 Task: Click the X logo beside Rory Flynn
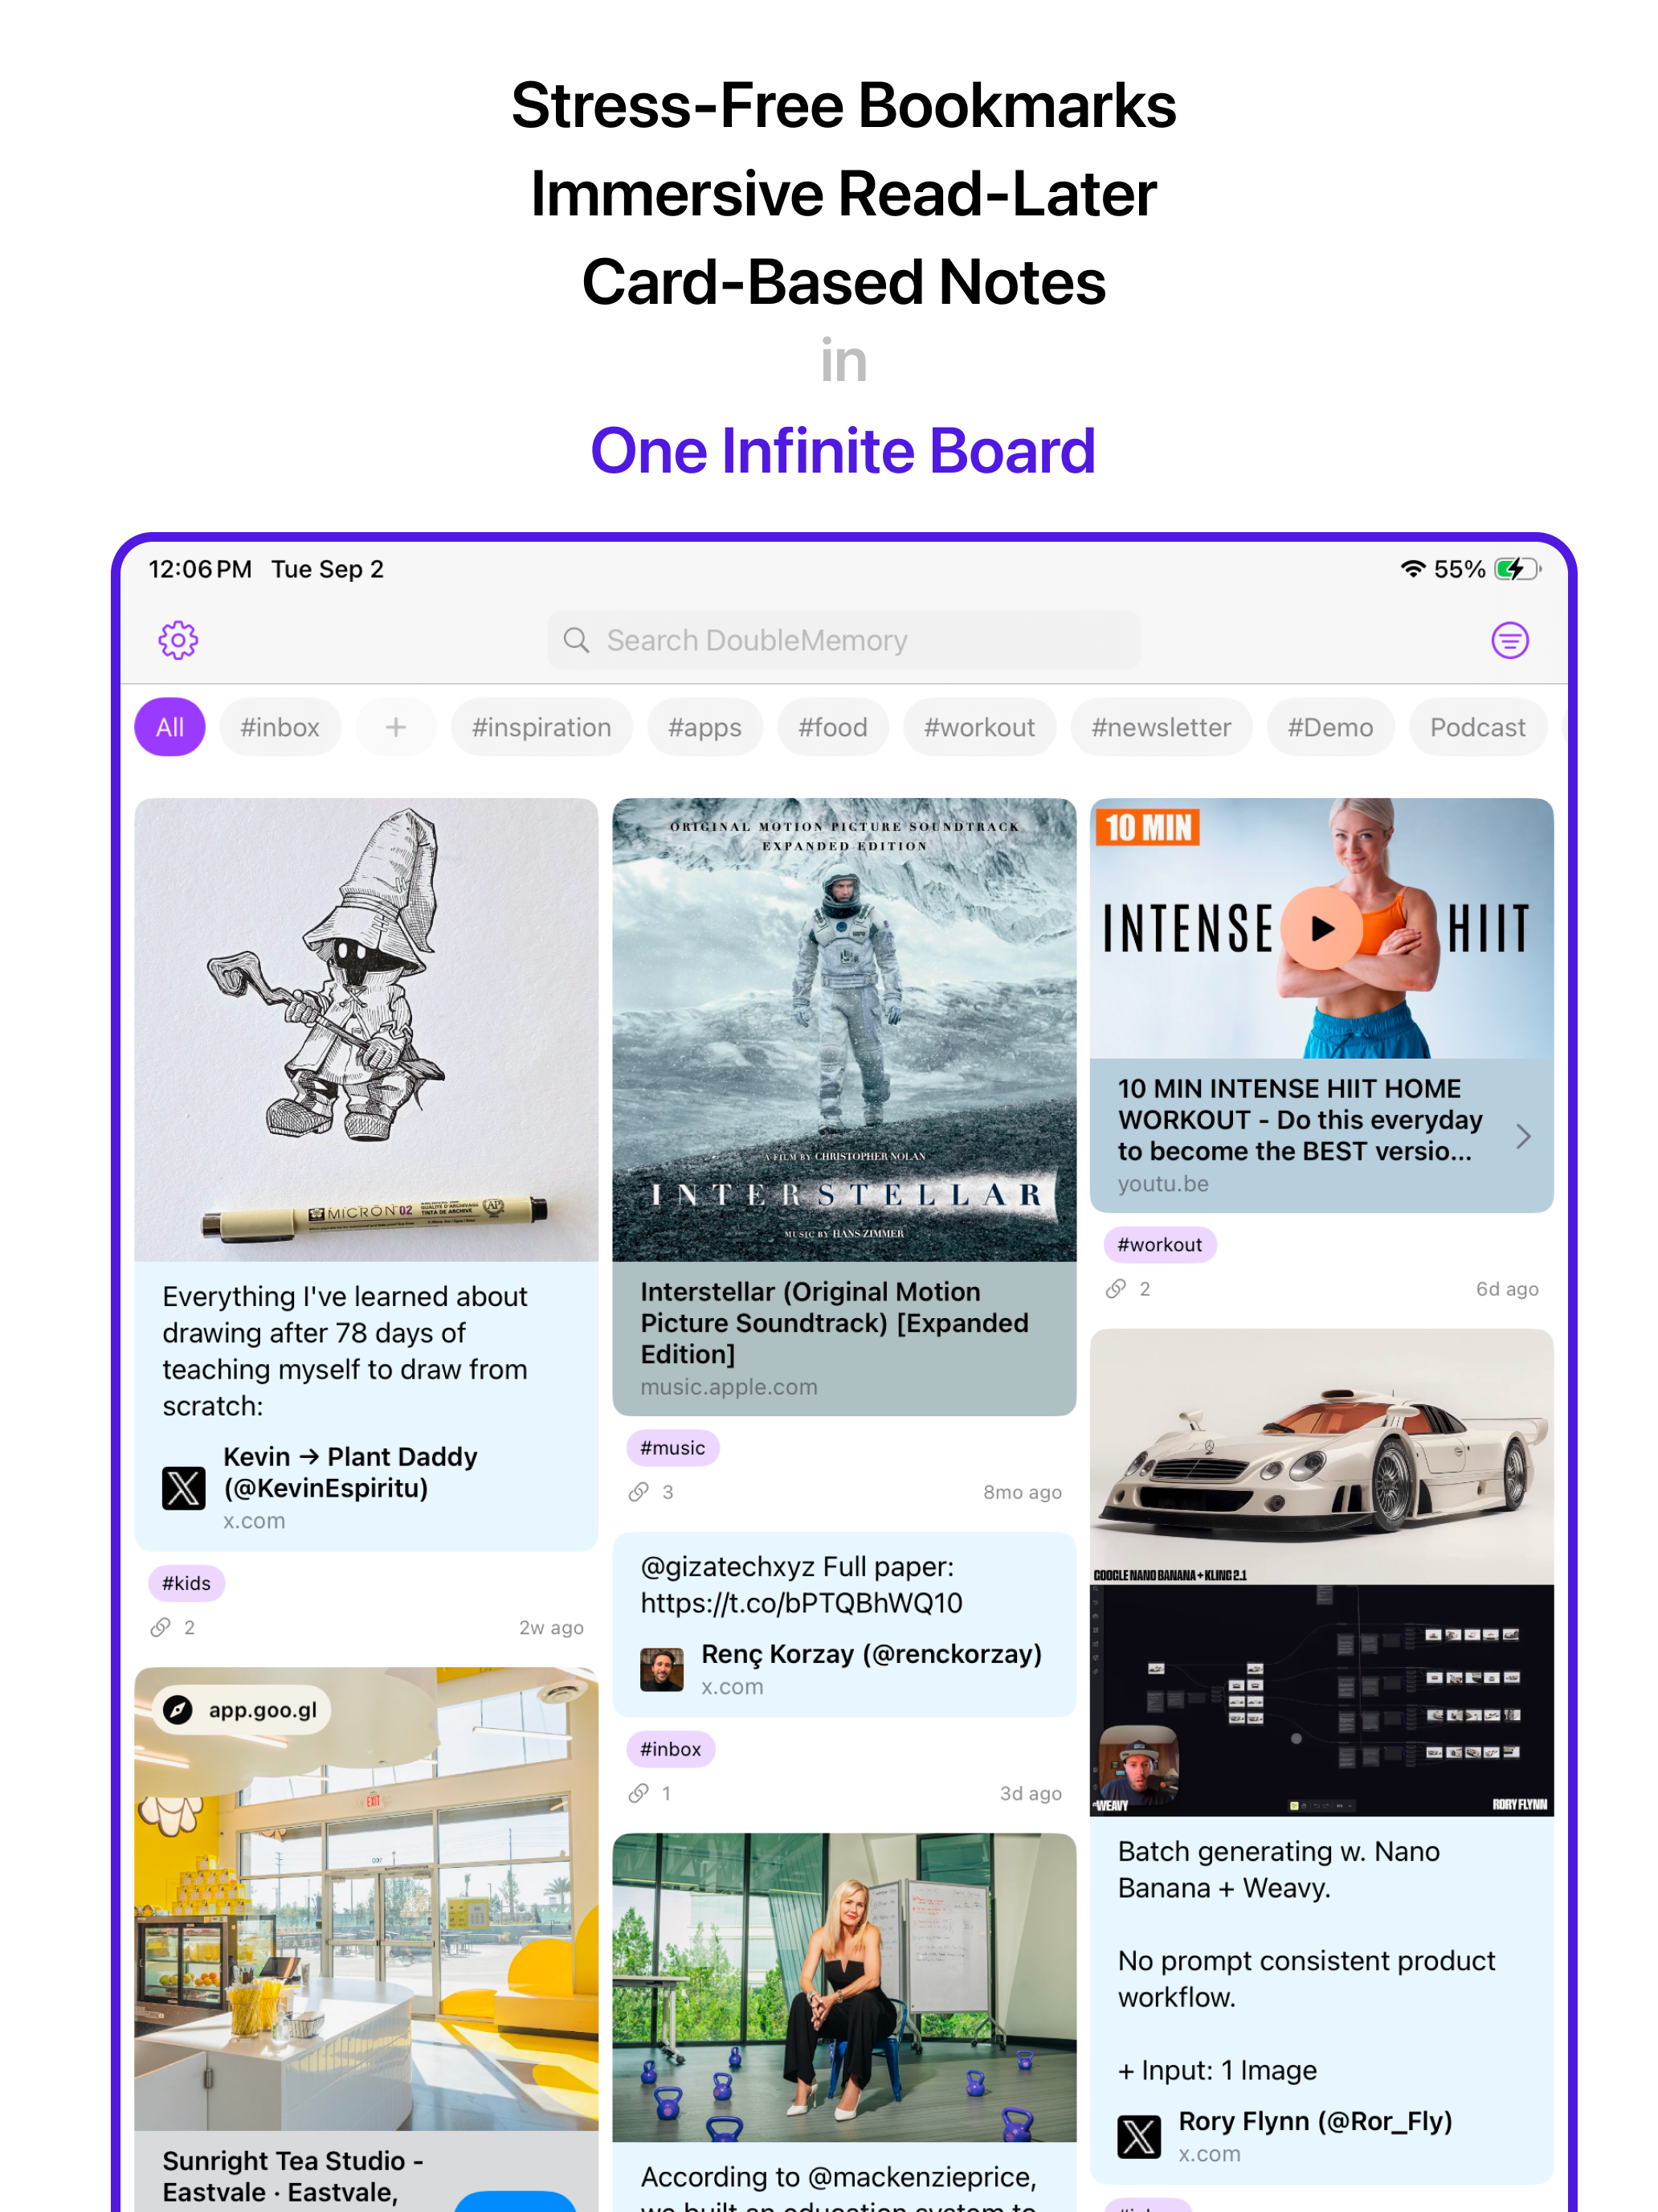tap(1138, 2137)
